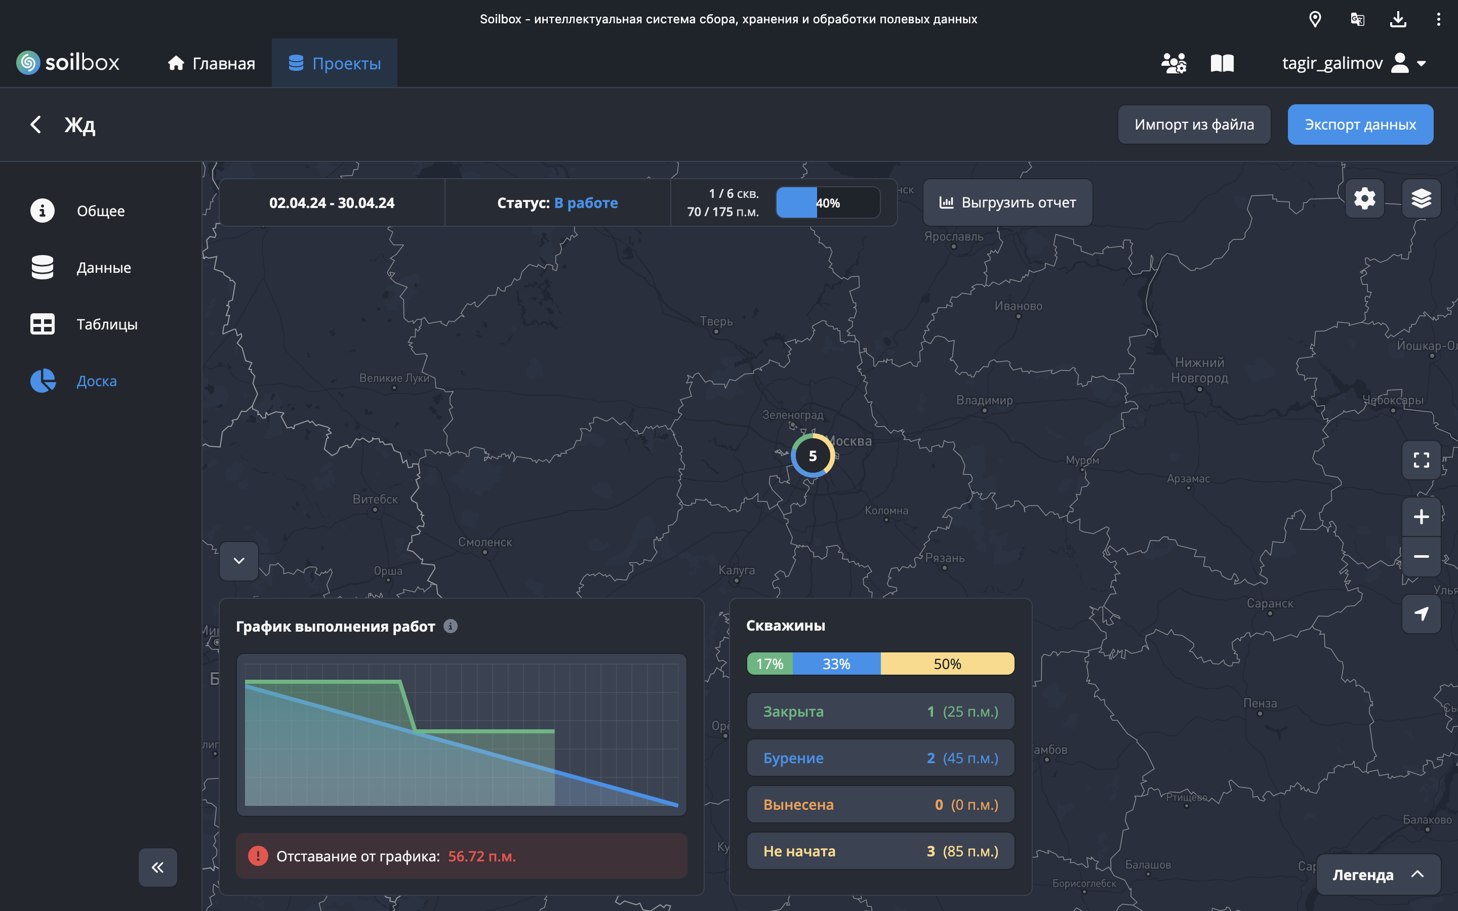Open the map layers icon

click(x=1421, y=198)
